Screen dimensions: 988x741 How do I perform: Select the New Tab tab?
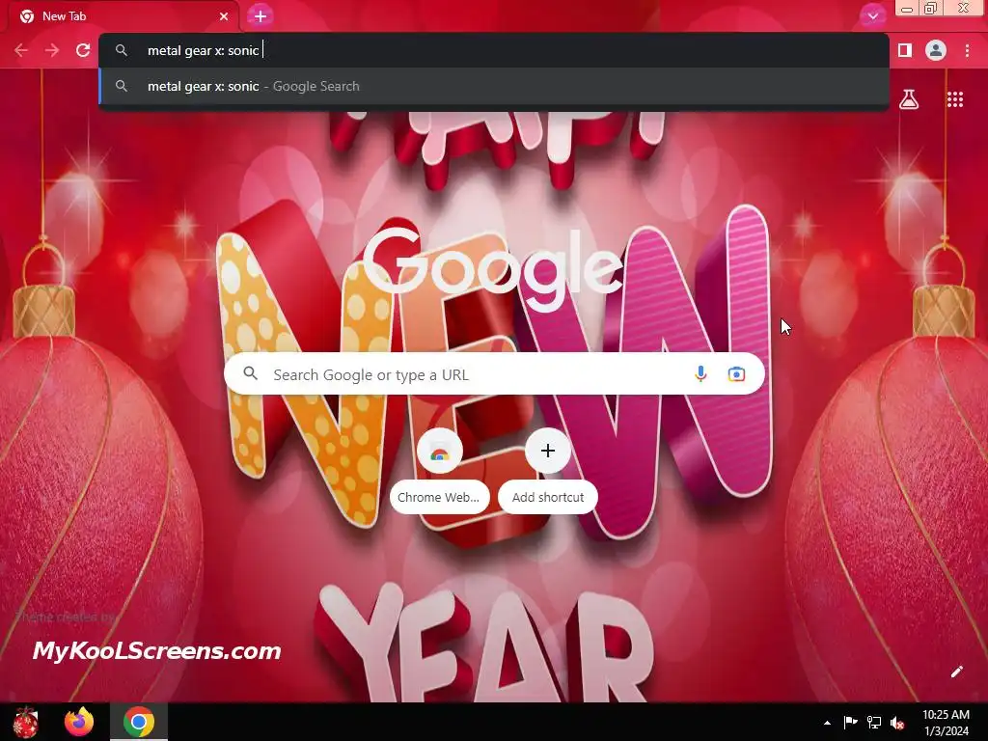coord(120,16)
